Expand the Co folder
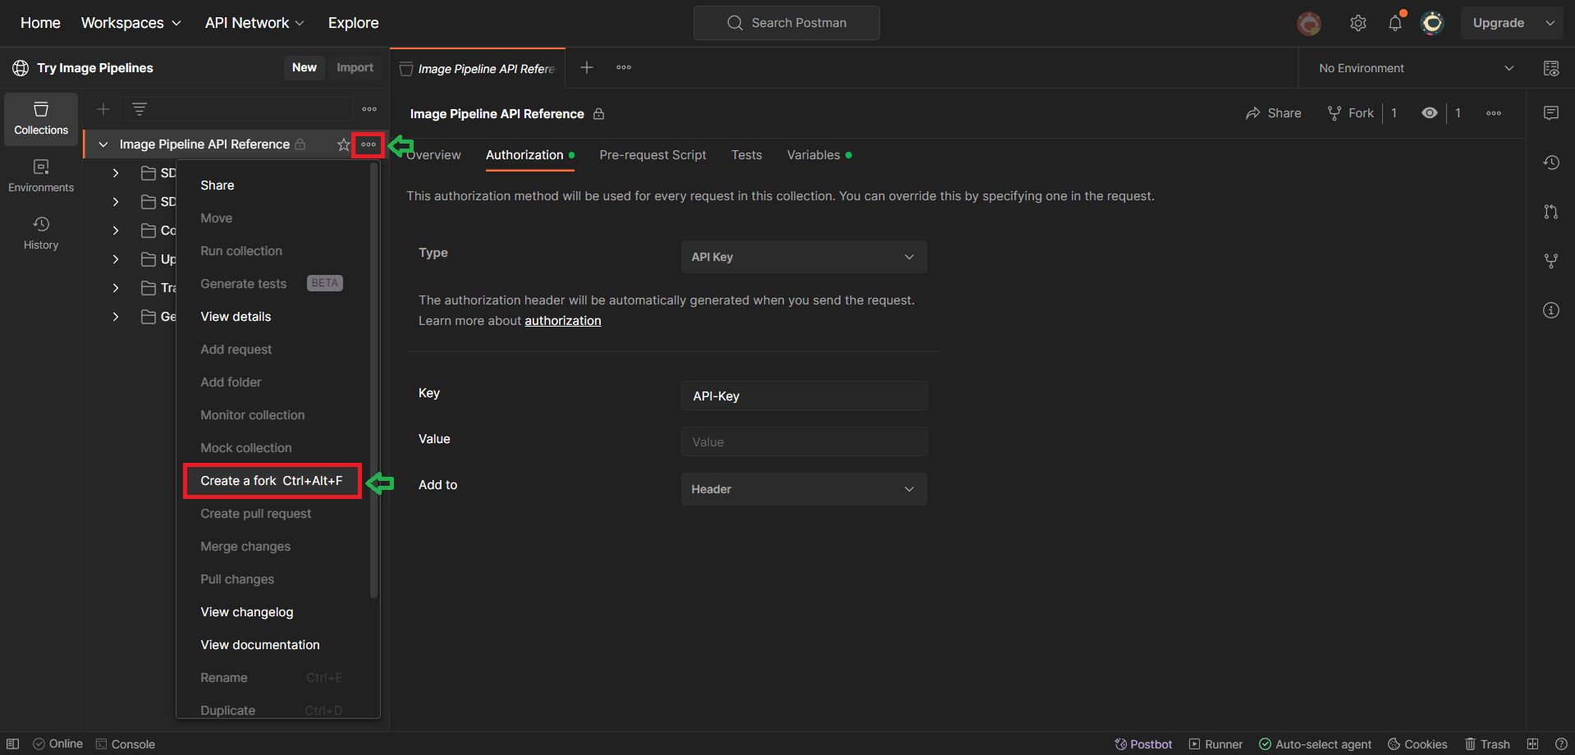 pyautogui.click(x=116, y=231)
